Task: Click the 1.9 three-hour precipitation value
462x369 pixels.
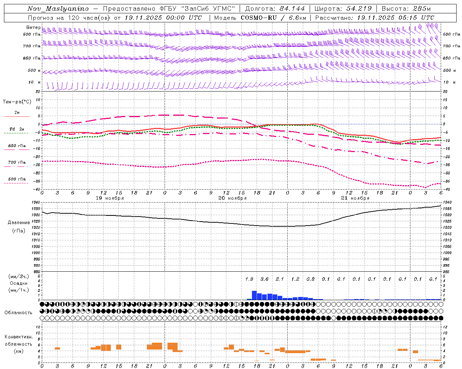Action: pos(249,279)
